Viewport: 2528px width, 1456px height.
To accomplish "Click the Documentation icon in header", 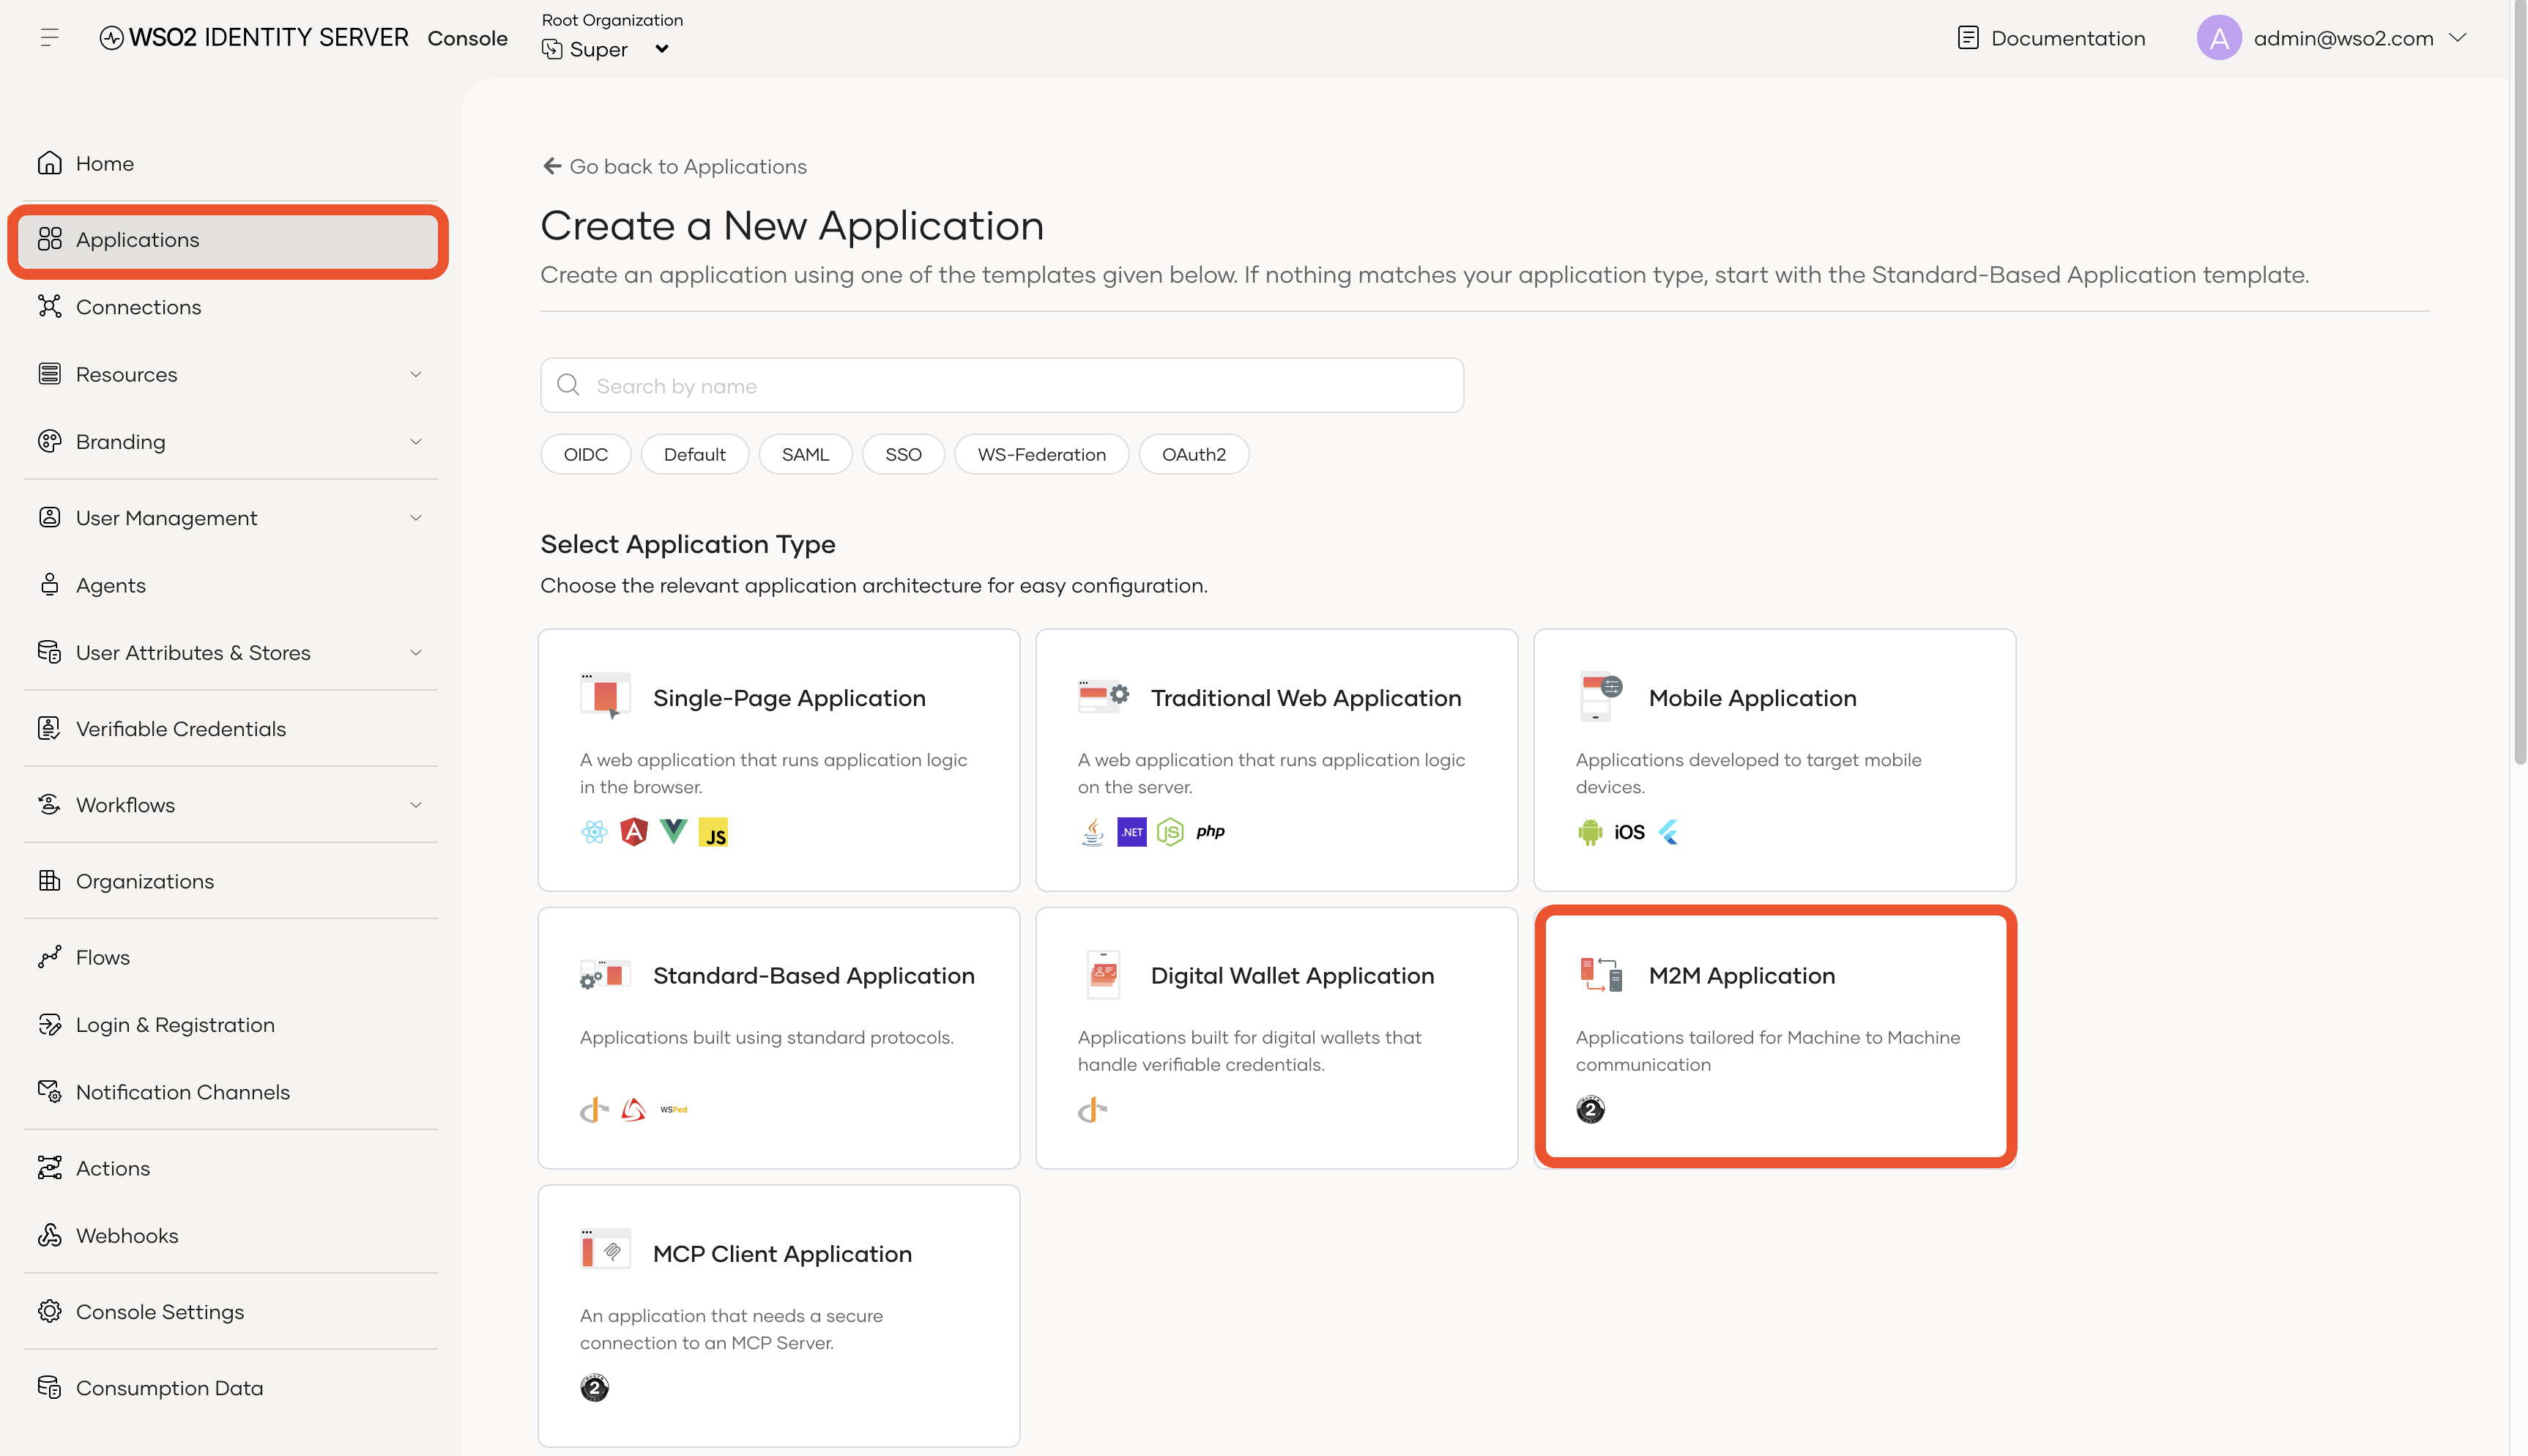I will [1967, 38].
